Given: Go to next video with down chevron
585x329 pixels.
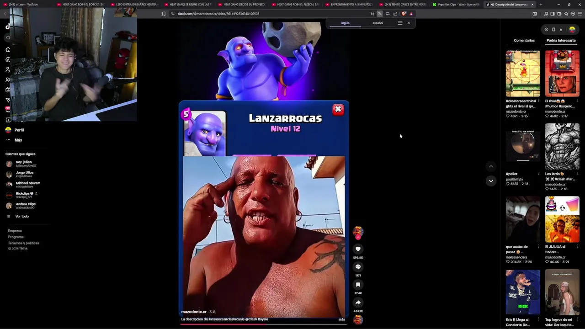Looking at the screenshot, I should click(x=491, y=181).
